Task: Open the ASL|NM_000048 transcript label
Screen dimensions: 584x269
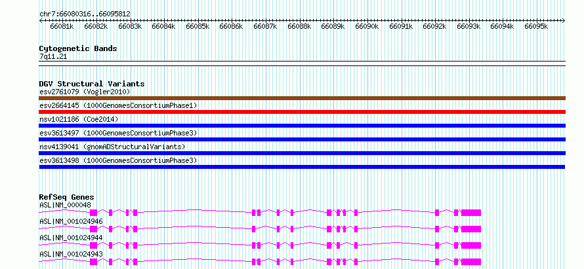Action: pos(65,205)
